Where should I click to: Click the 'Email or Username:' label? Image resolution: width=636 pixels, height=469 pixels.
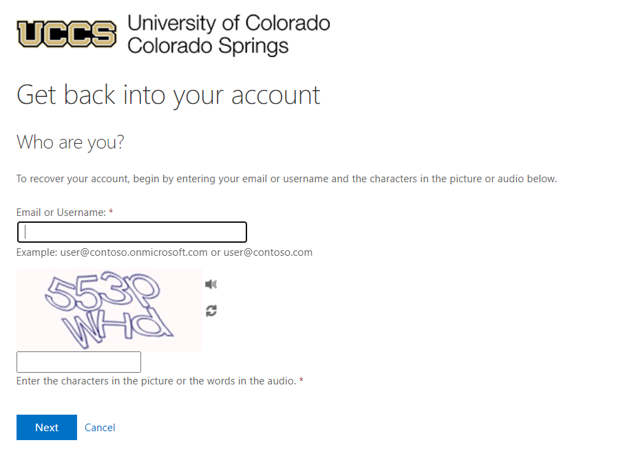[61, 212]
